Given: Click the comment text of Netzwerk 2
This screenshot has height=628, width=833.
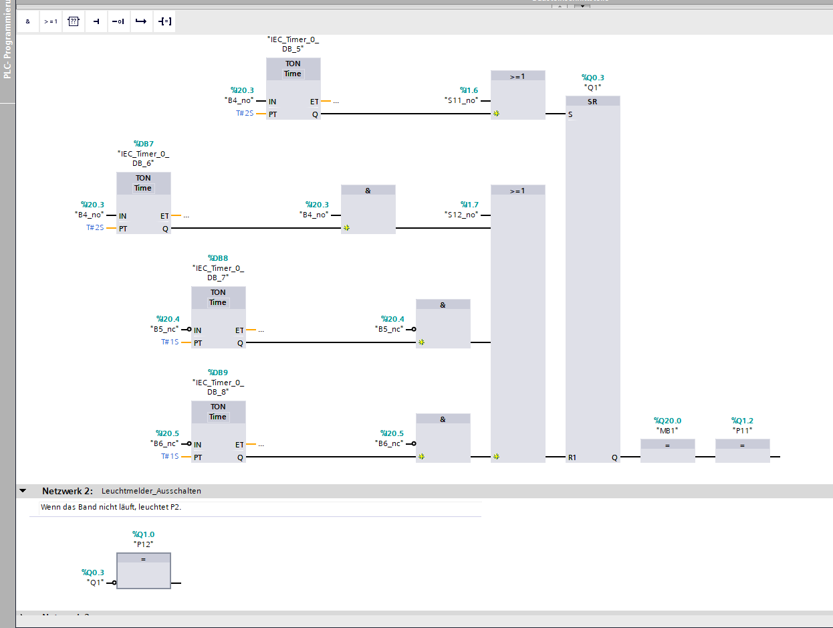Looking at the screenshot, I should [111, 507].
